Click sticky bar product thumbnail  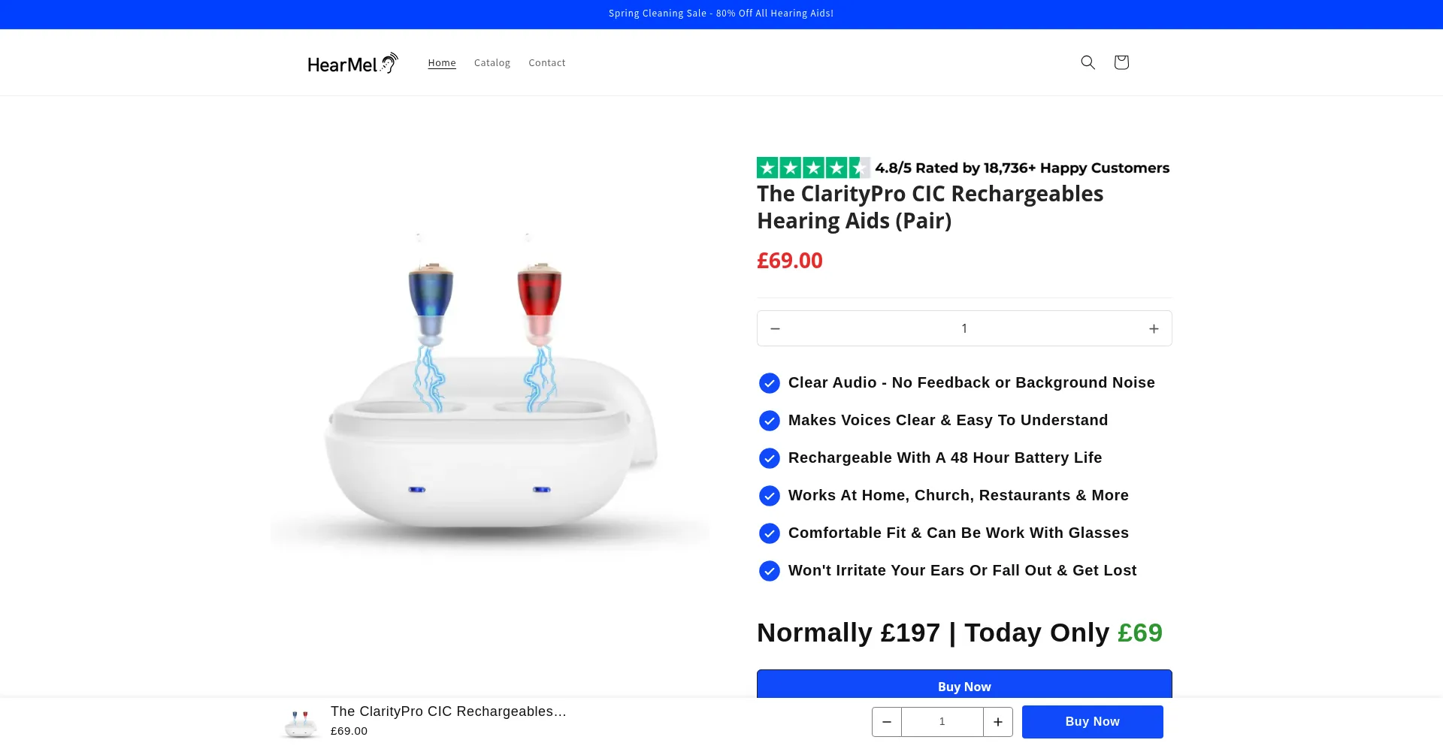[300, 723]
